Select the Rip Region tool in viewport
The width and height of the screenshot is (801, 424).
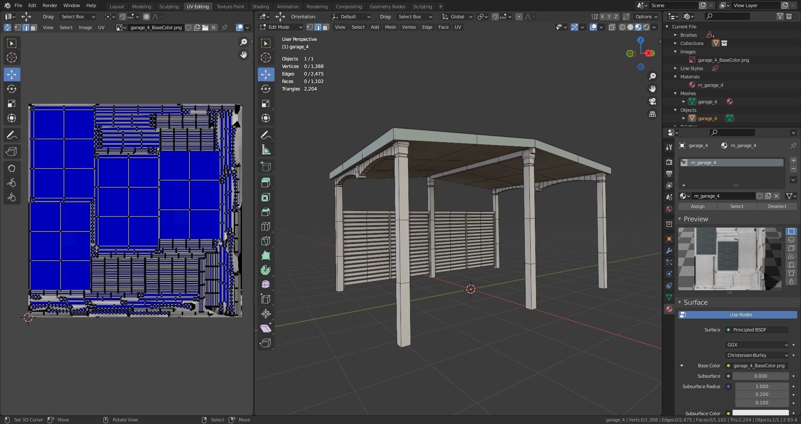pyautogui.click(x=266, y=343)
